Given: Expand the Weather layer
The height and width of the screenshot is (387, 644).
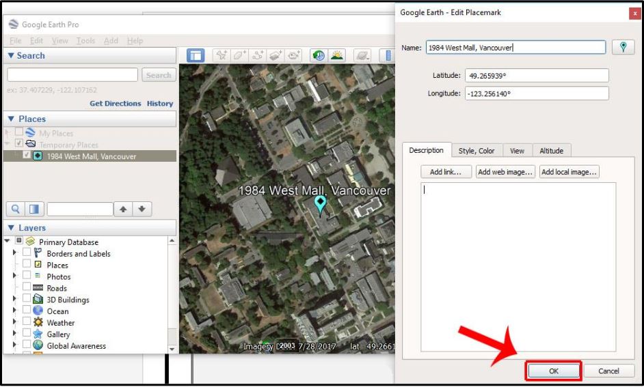Looking at the screenshot, I should (x=15, y=321).
